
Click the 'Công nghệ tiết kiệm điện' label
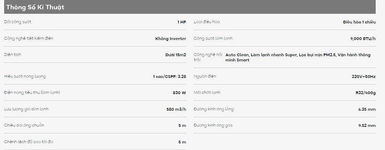[x=29, y=38]
